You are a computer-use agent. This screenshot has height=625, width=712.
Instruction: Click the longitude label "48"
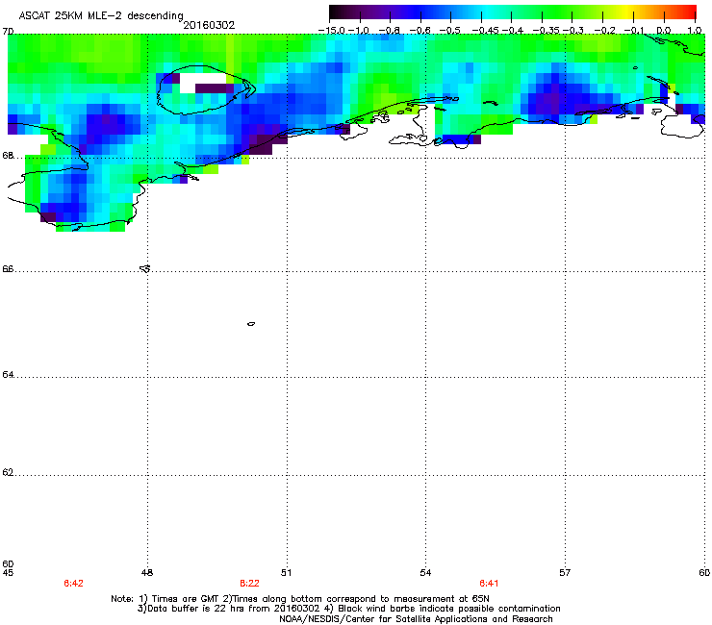click(x=147, y=573)
